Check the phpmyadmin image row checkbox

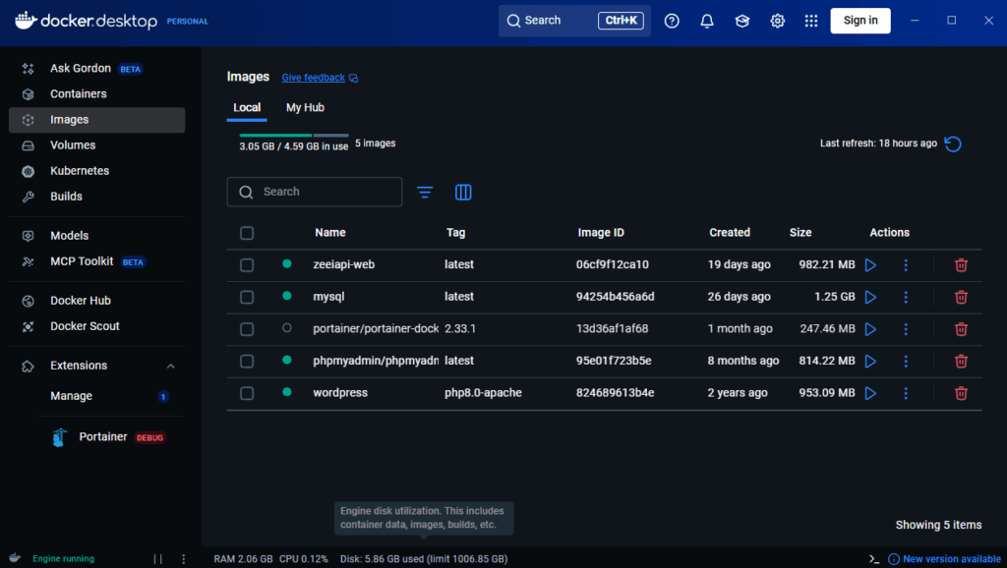click(247, 362)
